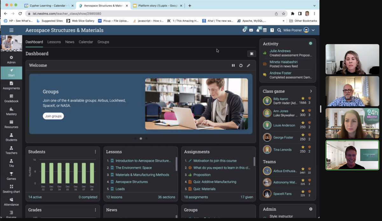
Task: Open the messages envelope icon
Action: 251,30
